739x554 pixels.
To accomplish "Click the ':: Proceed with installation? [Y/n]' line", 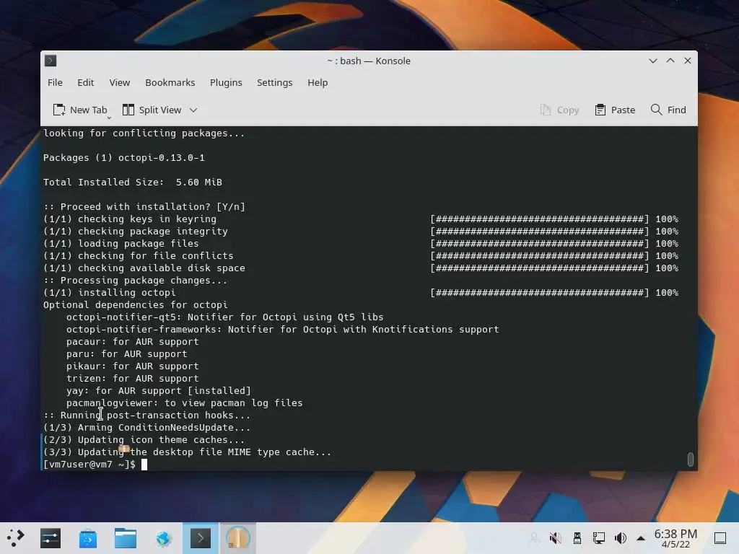I will 144,207.
